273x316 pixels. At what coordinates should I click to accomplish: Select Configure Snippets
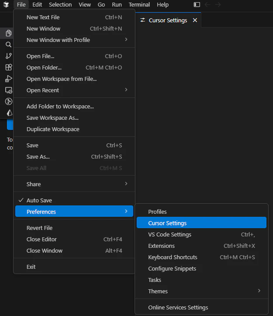(201, 268)
